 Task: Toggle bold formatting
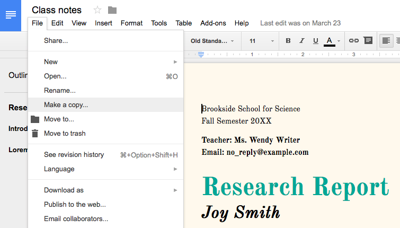click(288, 41)
